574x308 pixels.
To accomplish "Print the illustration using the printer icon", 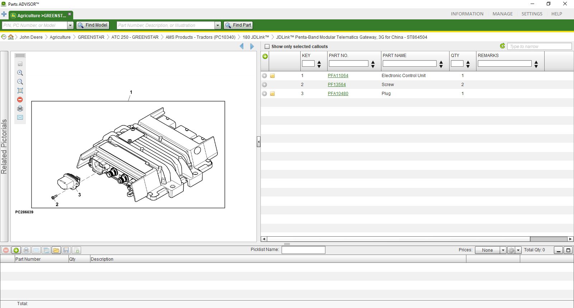I will pos(20,109).
